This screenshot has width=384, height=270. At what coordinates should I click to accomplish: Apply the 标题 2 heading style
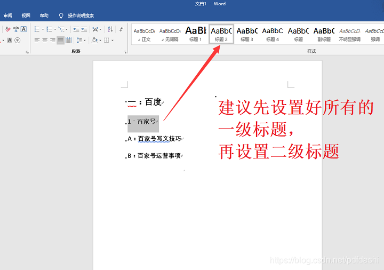[221, 34]
